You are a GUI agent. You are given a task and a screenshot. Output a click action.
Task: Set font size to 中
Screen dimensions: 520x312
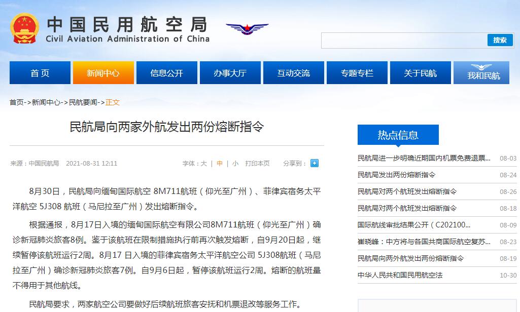tap(220, 164)
